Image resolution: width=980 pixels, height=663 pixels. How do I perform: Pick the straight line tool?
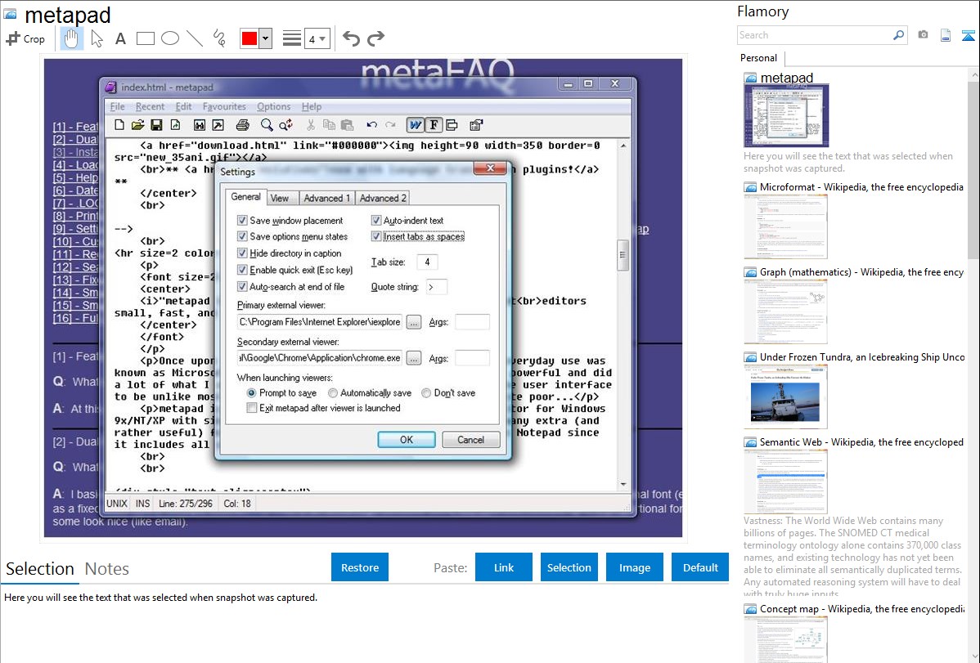(x=195, y=38)
